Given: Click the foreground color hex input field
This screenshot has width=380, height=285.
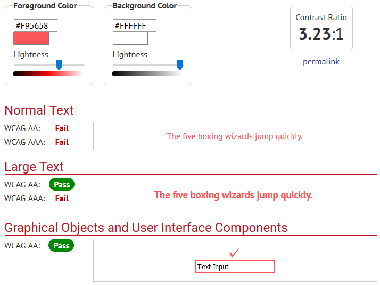Looking at the screenshot, I should click(36, 25).
